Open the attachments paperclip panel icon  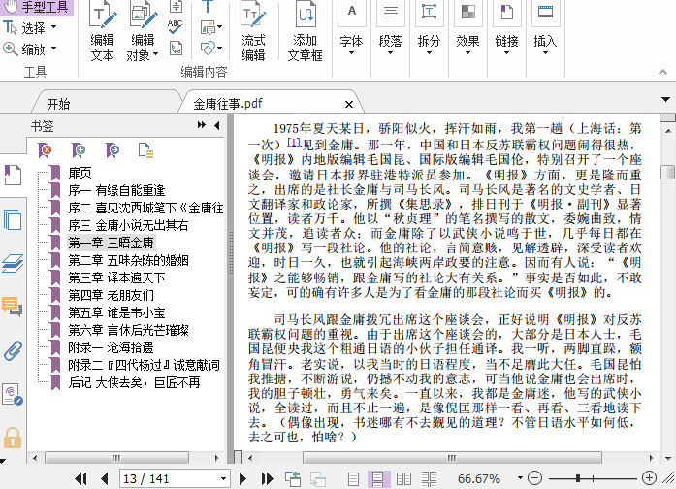click(13, 350)
